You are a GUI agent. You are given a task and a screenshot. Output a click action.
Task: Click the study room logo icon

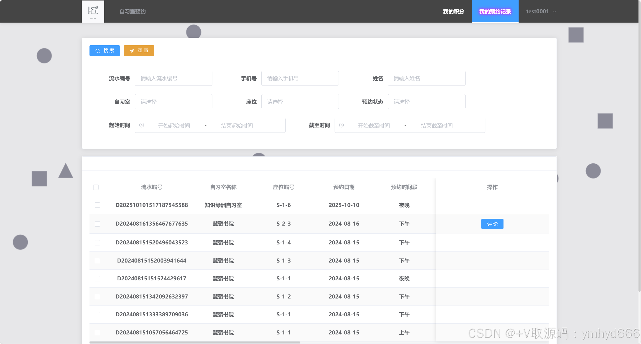coord(93,11)
